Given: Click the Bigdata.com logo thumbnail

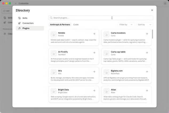Looking at the screenshot, I should (106, 72).
